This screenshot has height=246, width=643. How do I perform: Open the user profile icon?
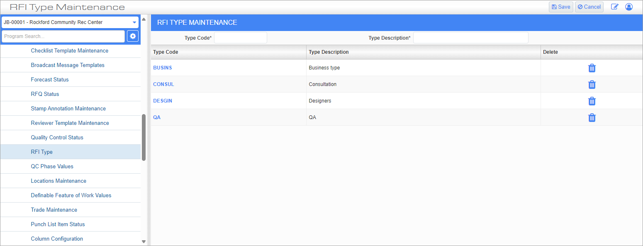pos(629,7)
